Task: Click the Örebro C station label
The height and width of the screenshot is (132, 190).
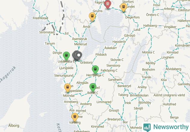Action: tap(153, 15)
